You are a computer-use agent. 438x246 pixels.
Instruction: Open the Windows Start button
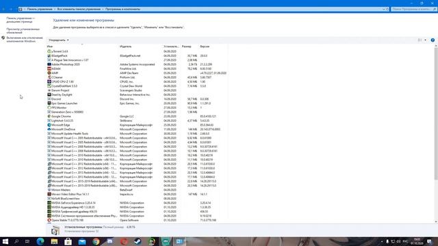(5, 241)
